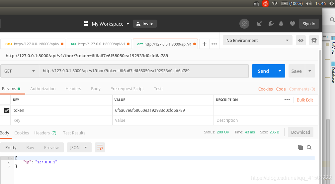Collapse JSON object at line 1
Image resolution: width=335 pixels, height=184 pixels.
(12, 158)
